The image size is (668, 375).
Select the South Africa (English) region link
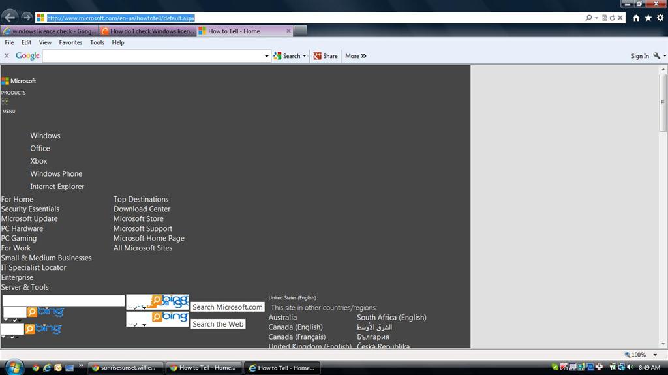391,318
